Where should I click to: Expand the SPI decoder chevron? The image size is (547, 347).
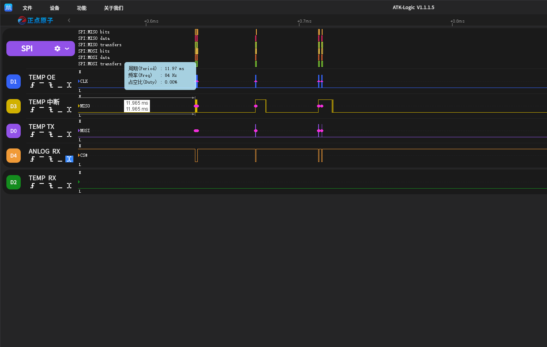pyautogui.click(x=67, y=49)
